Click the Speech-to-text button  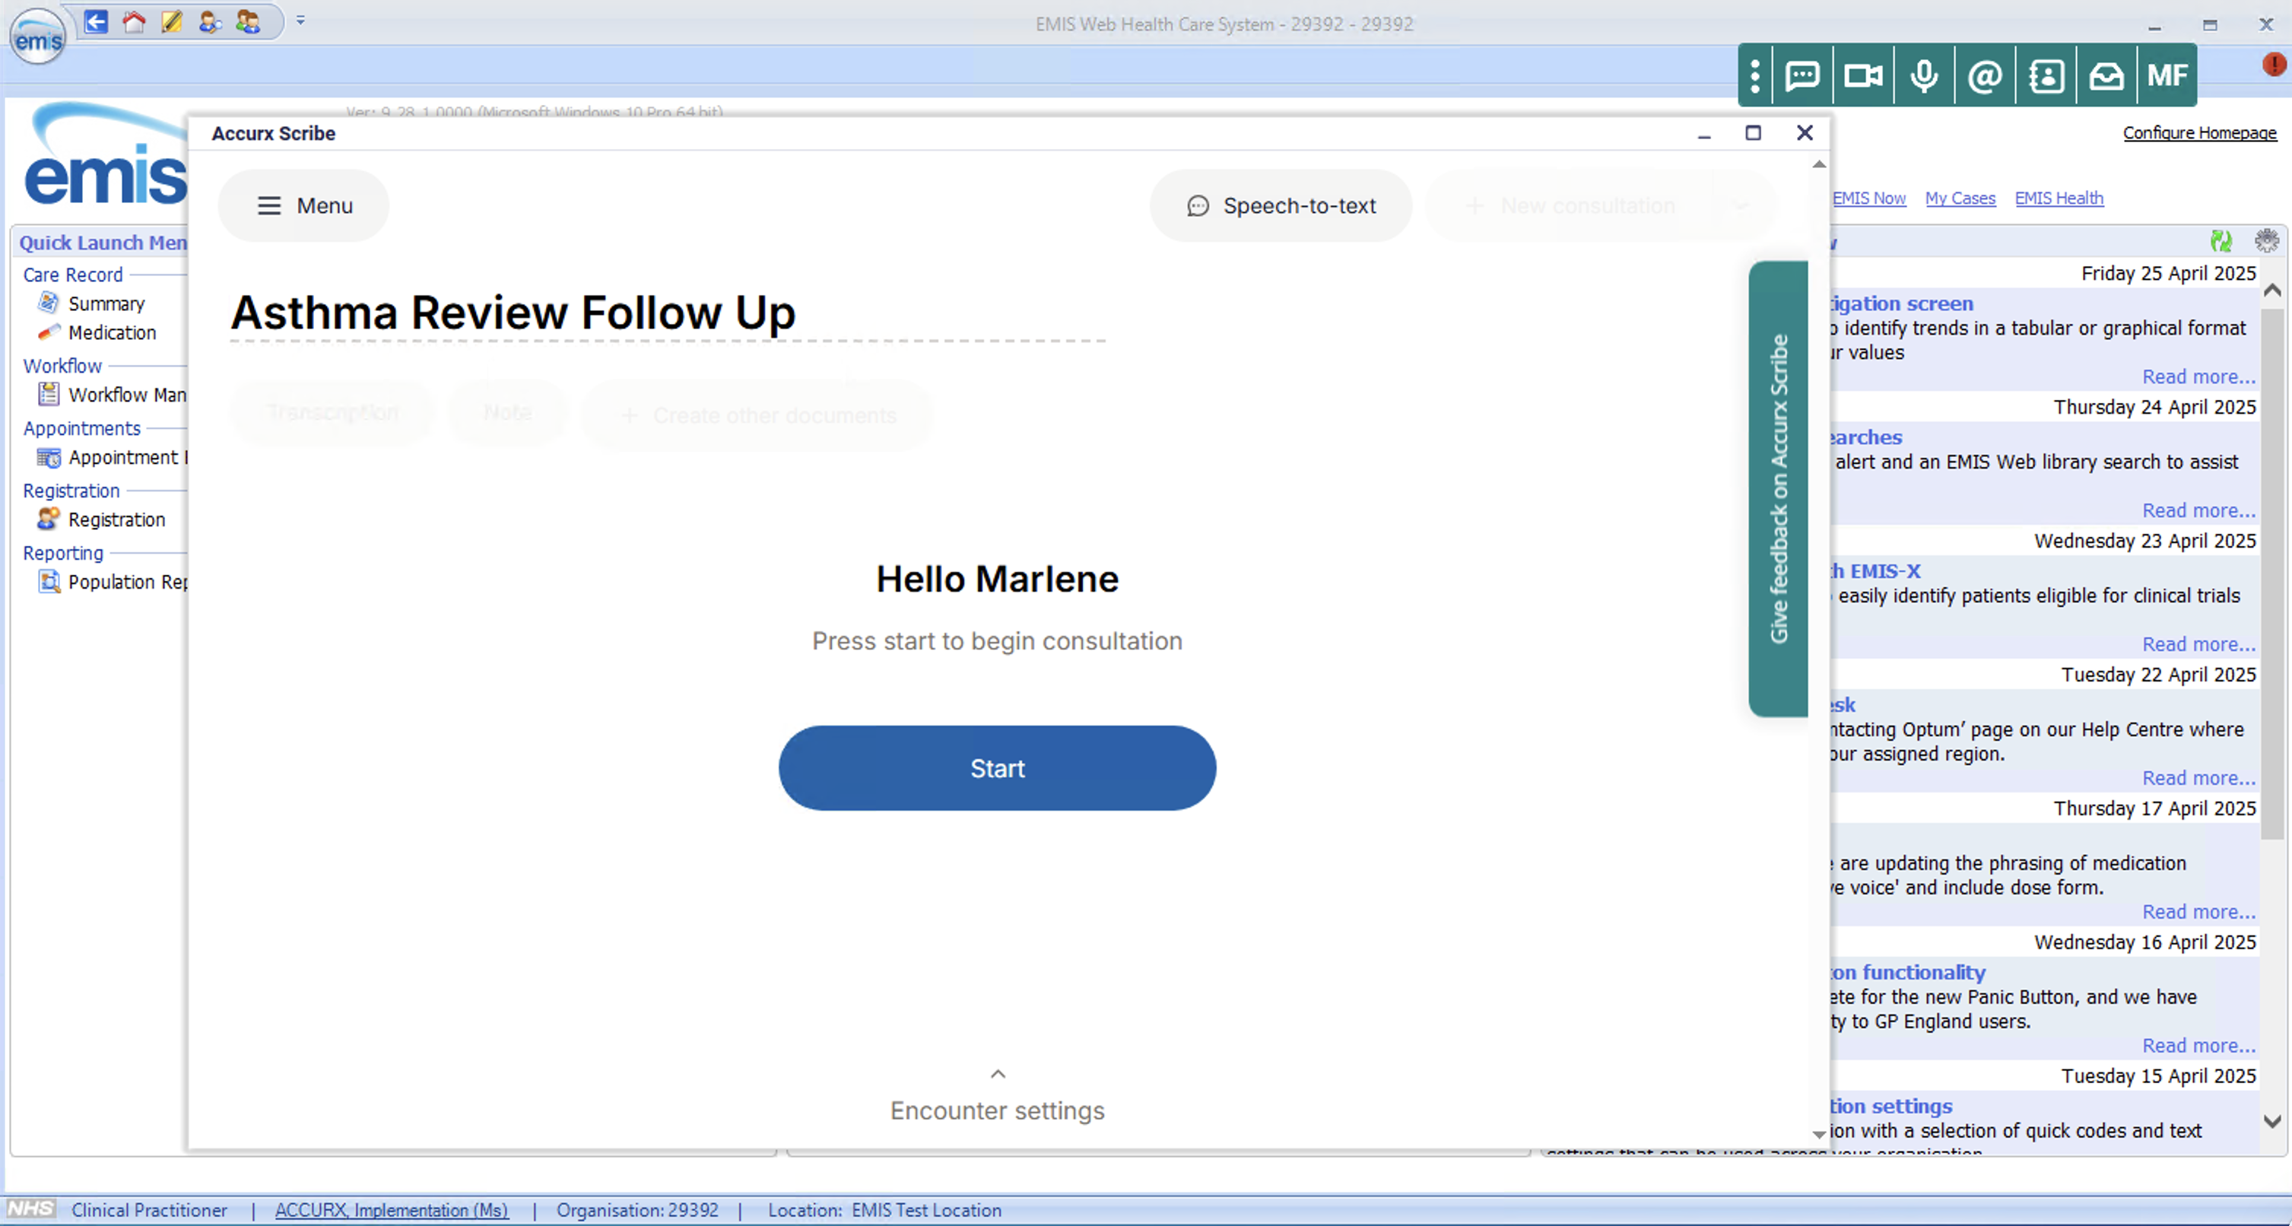tap(1281, 205)
